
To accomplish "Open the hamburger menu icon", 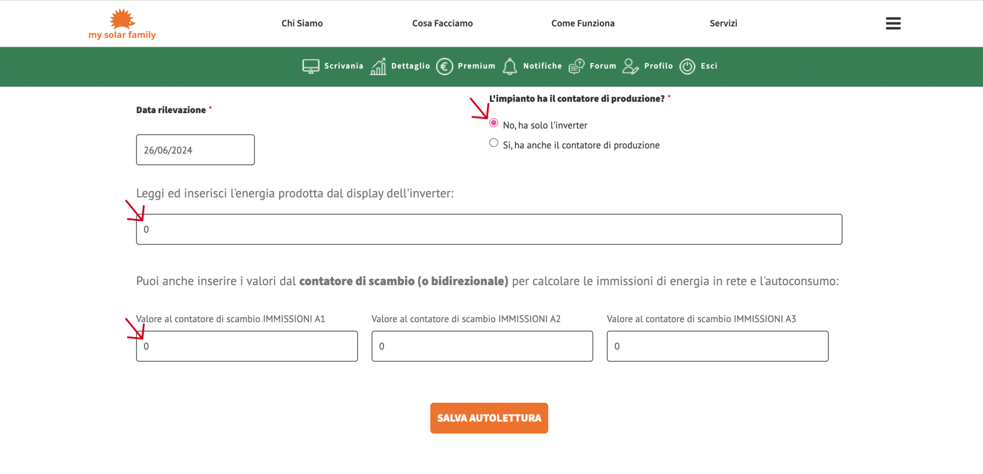I will click(893, 24).
